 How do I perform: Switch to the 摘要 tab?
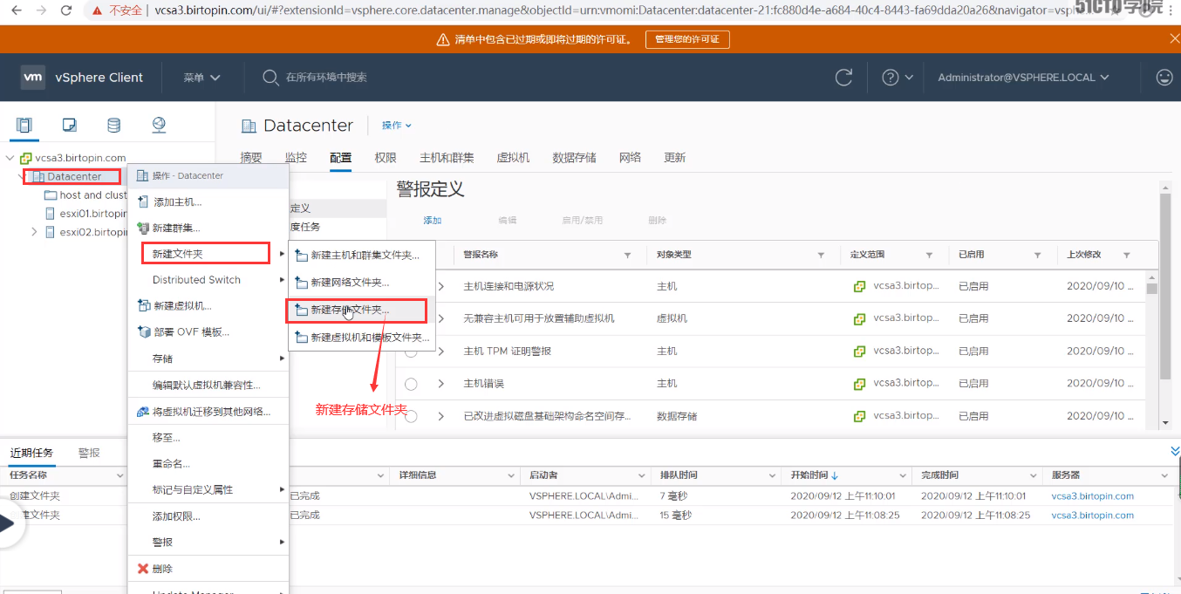[x=251, y=158]
